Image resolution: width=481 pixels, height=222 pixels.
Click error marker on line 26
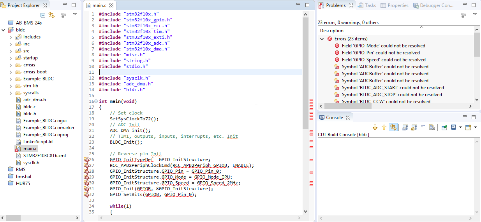click(x=86, y=160)
